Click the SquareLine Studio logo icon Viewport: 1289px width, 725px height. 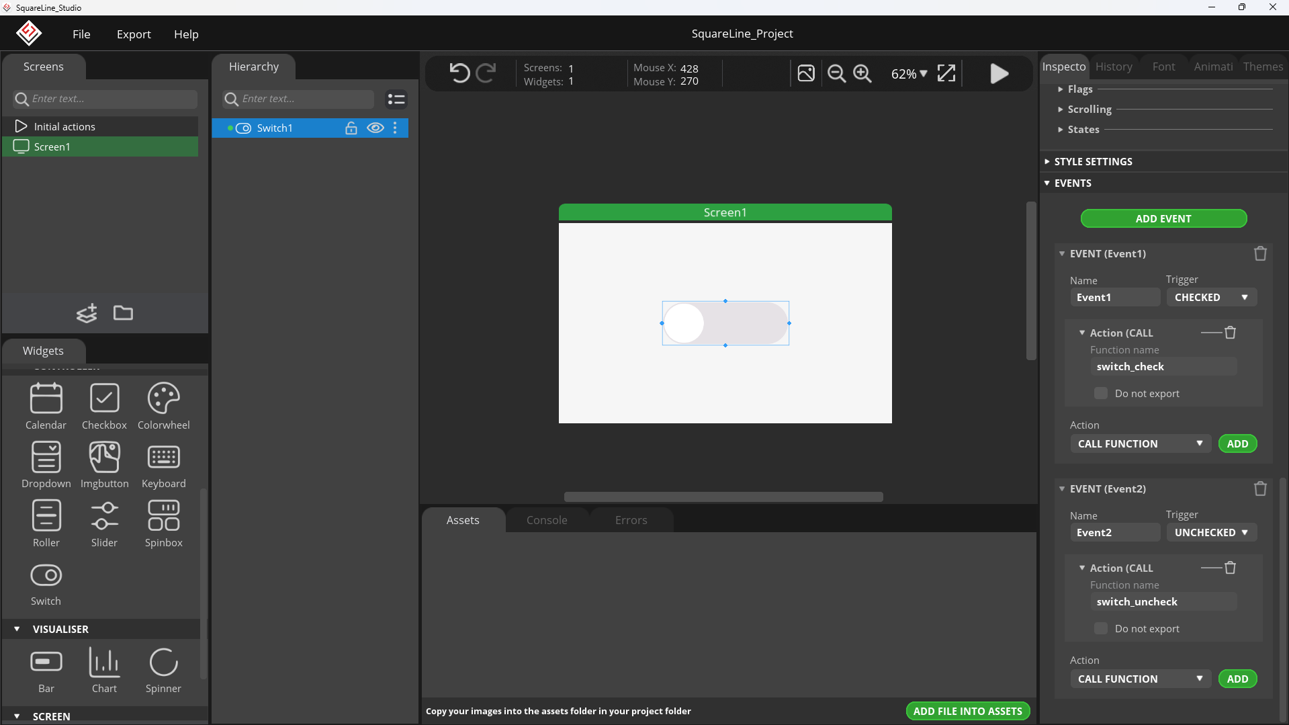pos(29,33)
